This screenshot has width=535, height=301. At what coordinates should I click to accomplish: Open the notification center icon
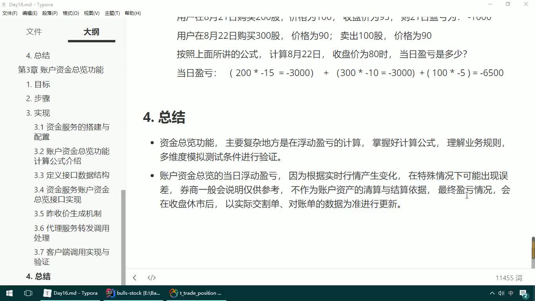click(524, 293)
